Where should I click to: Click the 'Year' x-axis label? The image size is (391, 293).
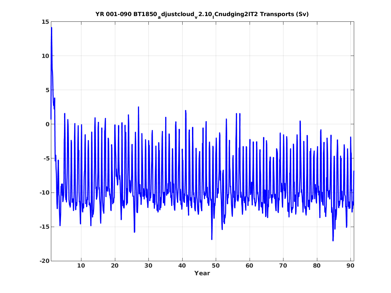click(x=202, y=273)
